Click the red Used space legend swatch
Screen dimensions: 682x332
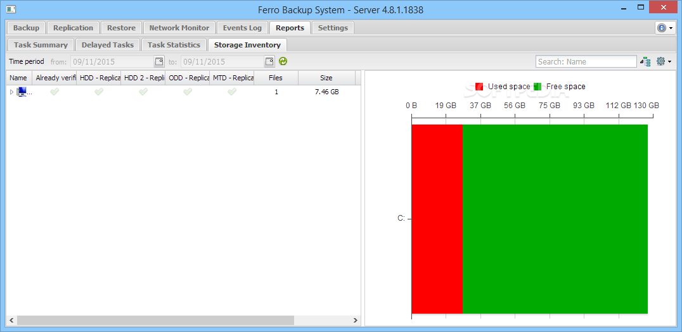[479, 87]
